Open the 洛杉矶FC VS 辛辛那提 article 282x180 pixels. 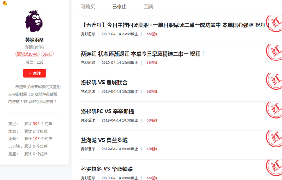(107, 112)
